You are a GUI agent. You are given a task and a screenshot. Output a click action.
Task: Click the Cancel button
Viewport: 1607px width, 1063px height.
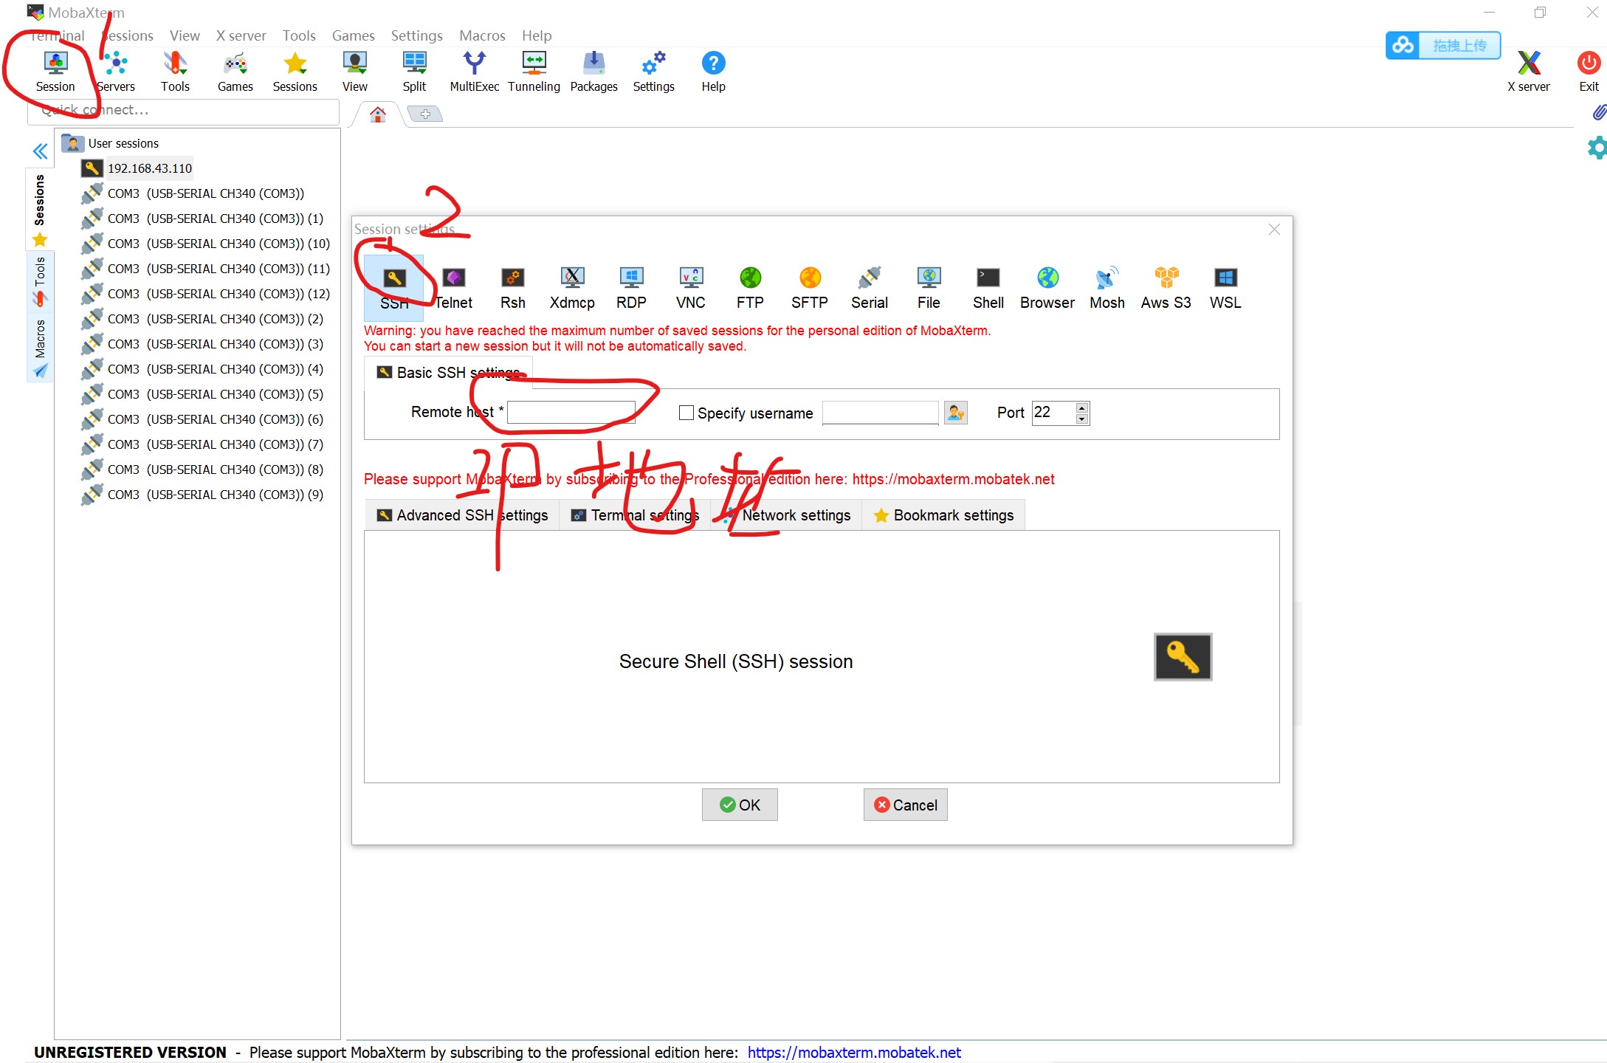click(905, 805)
